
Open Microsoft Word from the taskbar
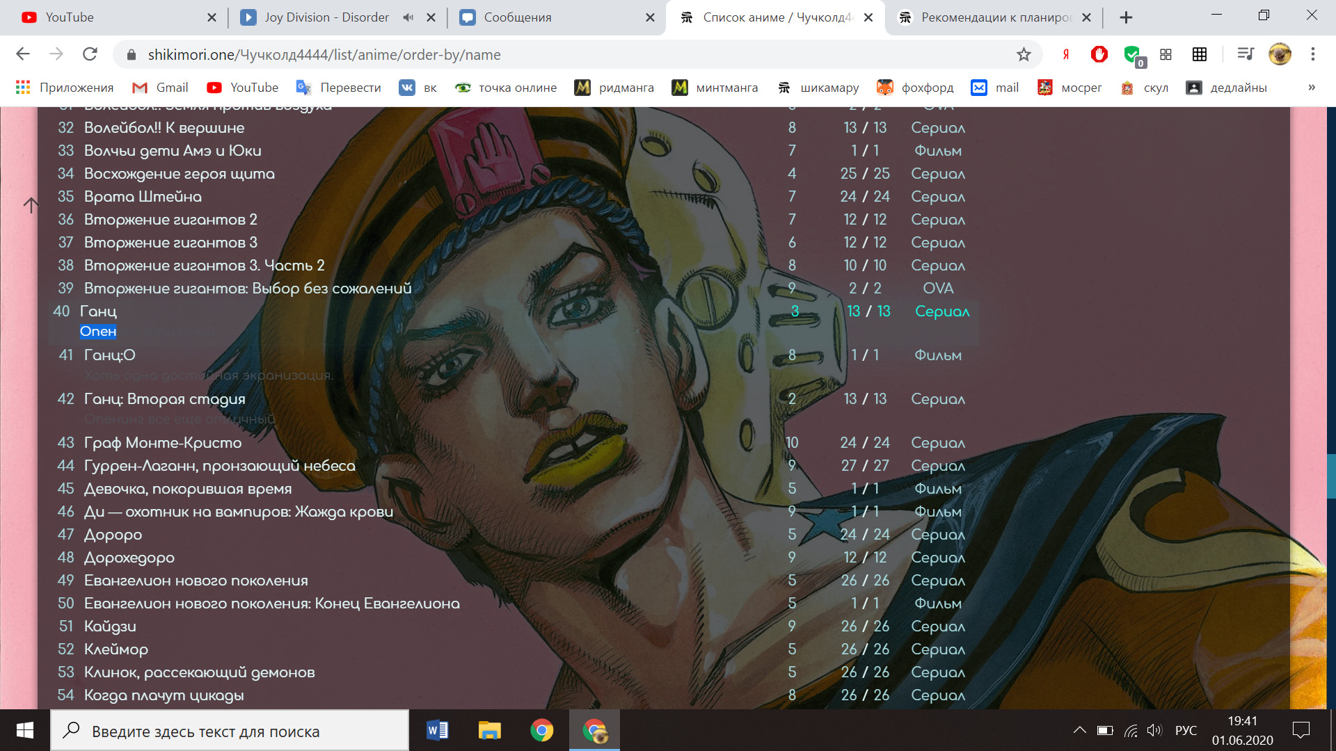(x=438, y=730)
